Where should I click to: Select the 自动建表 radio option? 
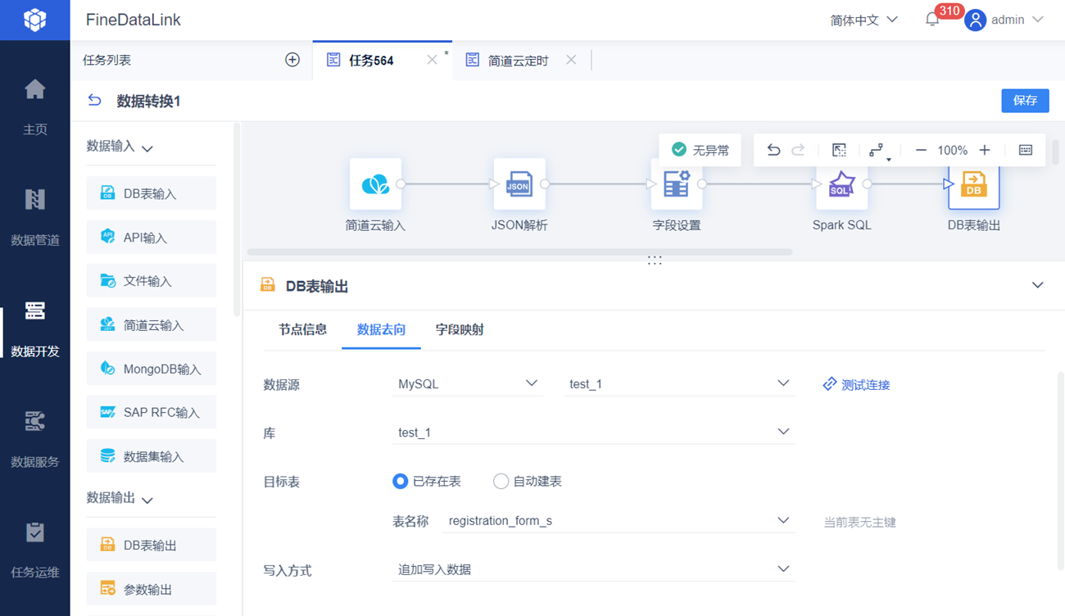[501, 481]
